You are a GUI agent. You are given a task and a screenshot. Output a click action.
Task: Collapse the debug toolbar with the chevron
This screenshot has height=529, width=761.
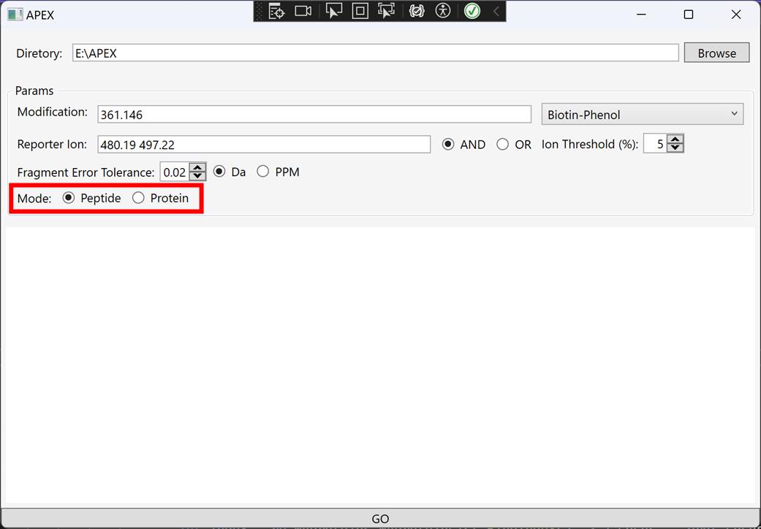pos(496,11)
